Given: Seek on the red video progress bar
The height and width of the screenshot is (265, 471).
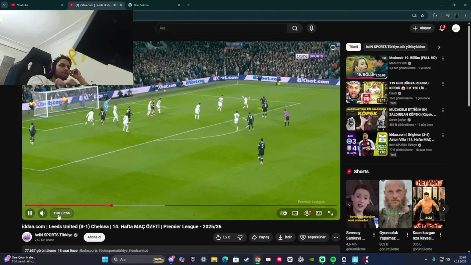Looking at the screenshot, I should click(x=68, y=206).
